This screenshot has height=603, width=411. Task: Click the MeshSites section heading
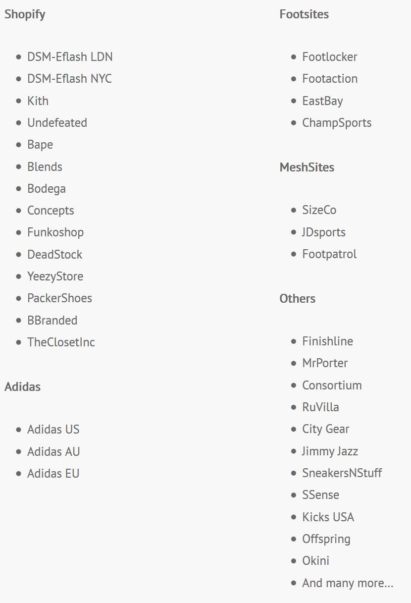[307, 167]
